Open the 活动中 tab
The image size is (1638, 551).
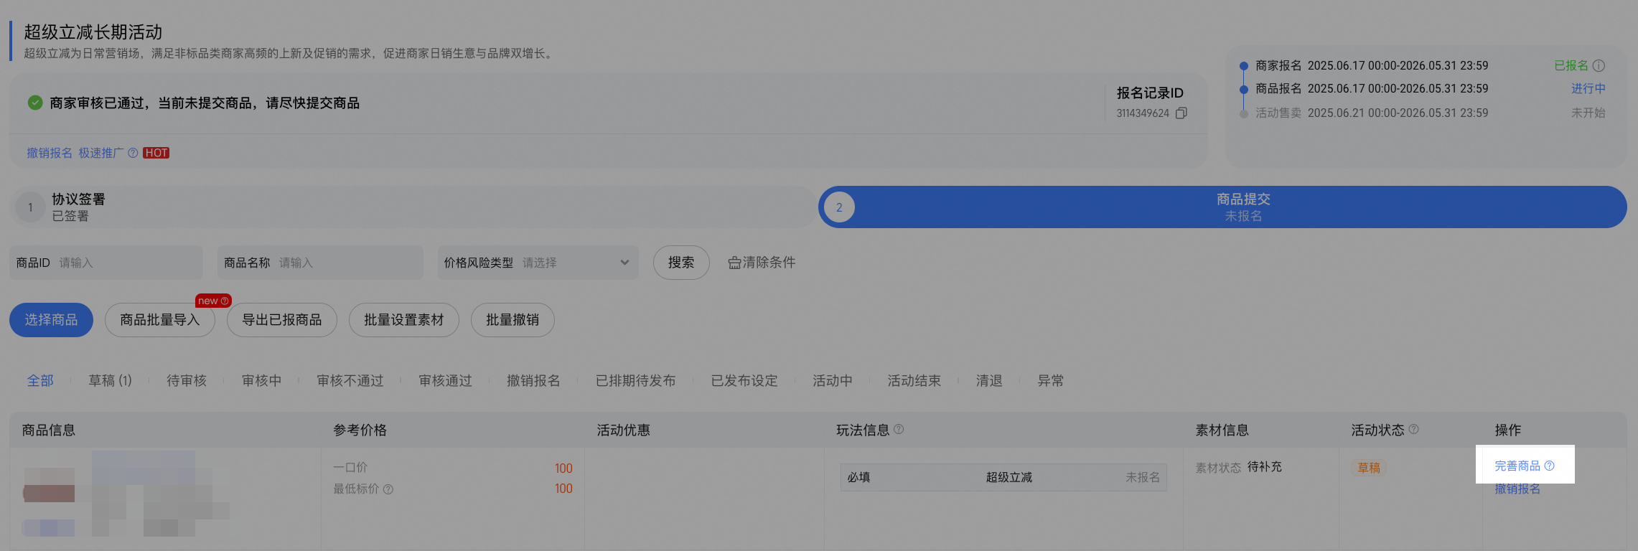(833, 380)
